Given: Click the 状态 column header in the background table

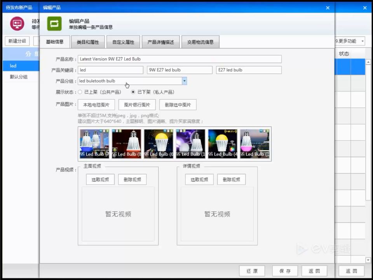Looking at the screenshot, I should pyautogui.click(x=344, y=54).
